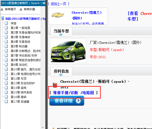Click the gray vertical divider between the left and right panels

coord(47,64)
